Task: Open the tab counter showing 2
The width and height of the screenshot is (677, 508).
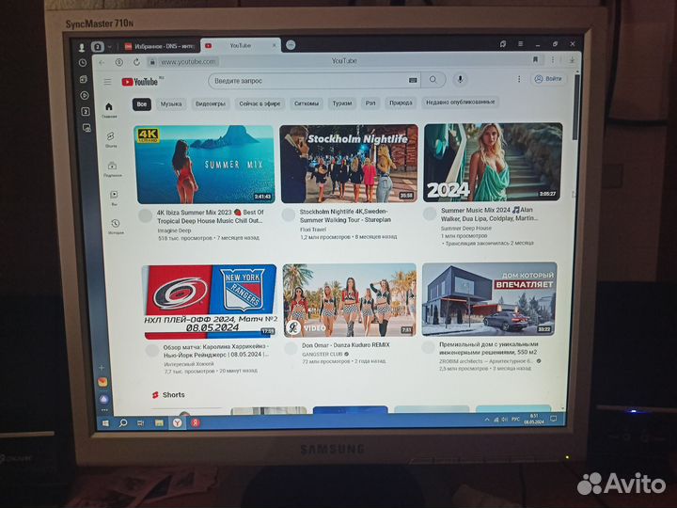Action: pos(98,47)
